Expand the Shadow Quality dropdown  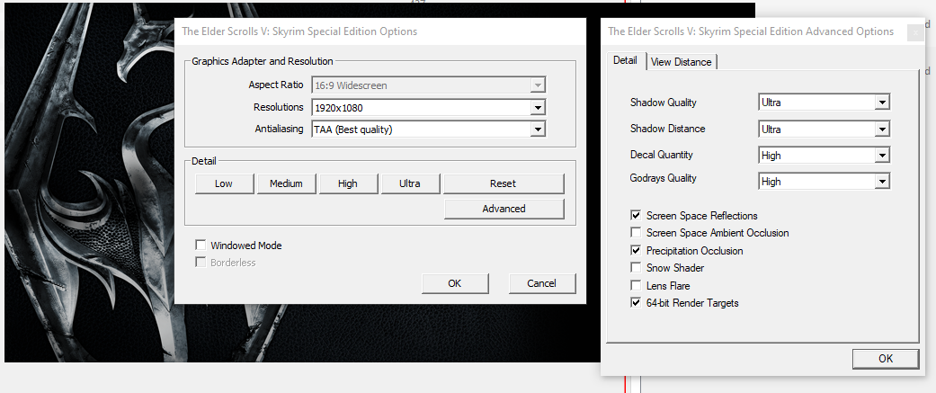point(825,103)
